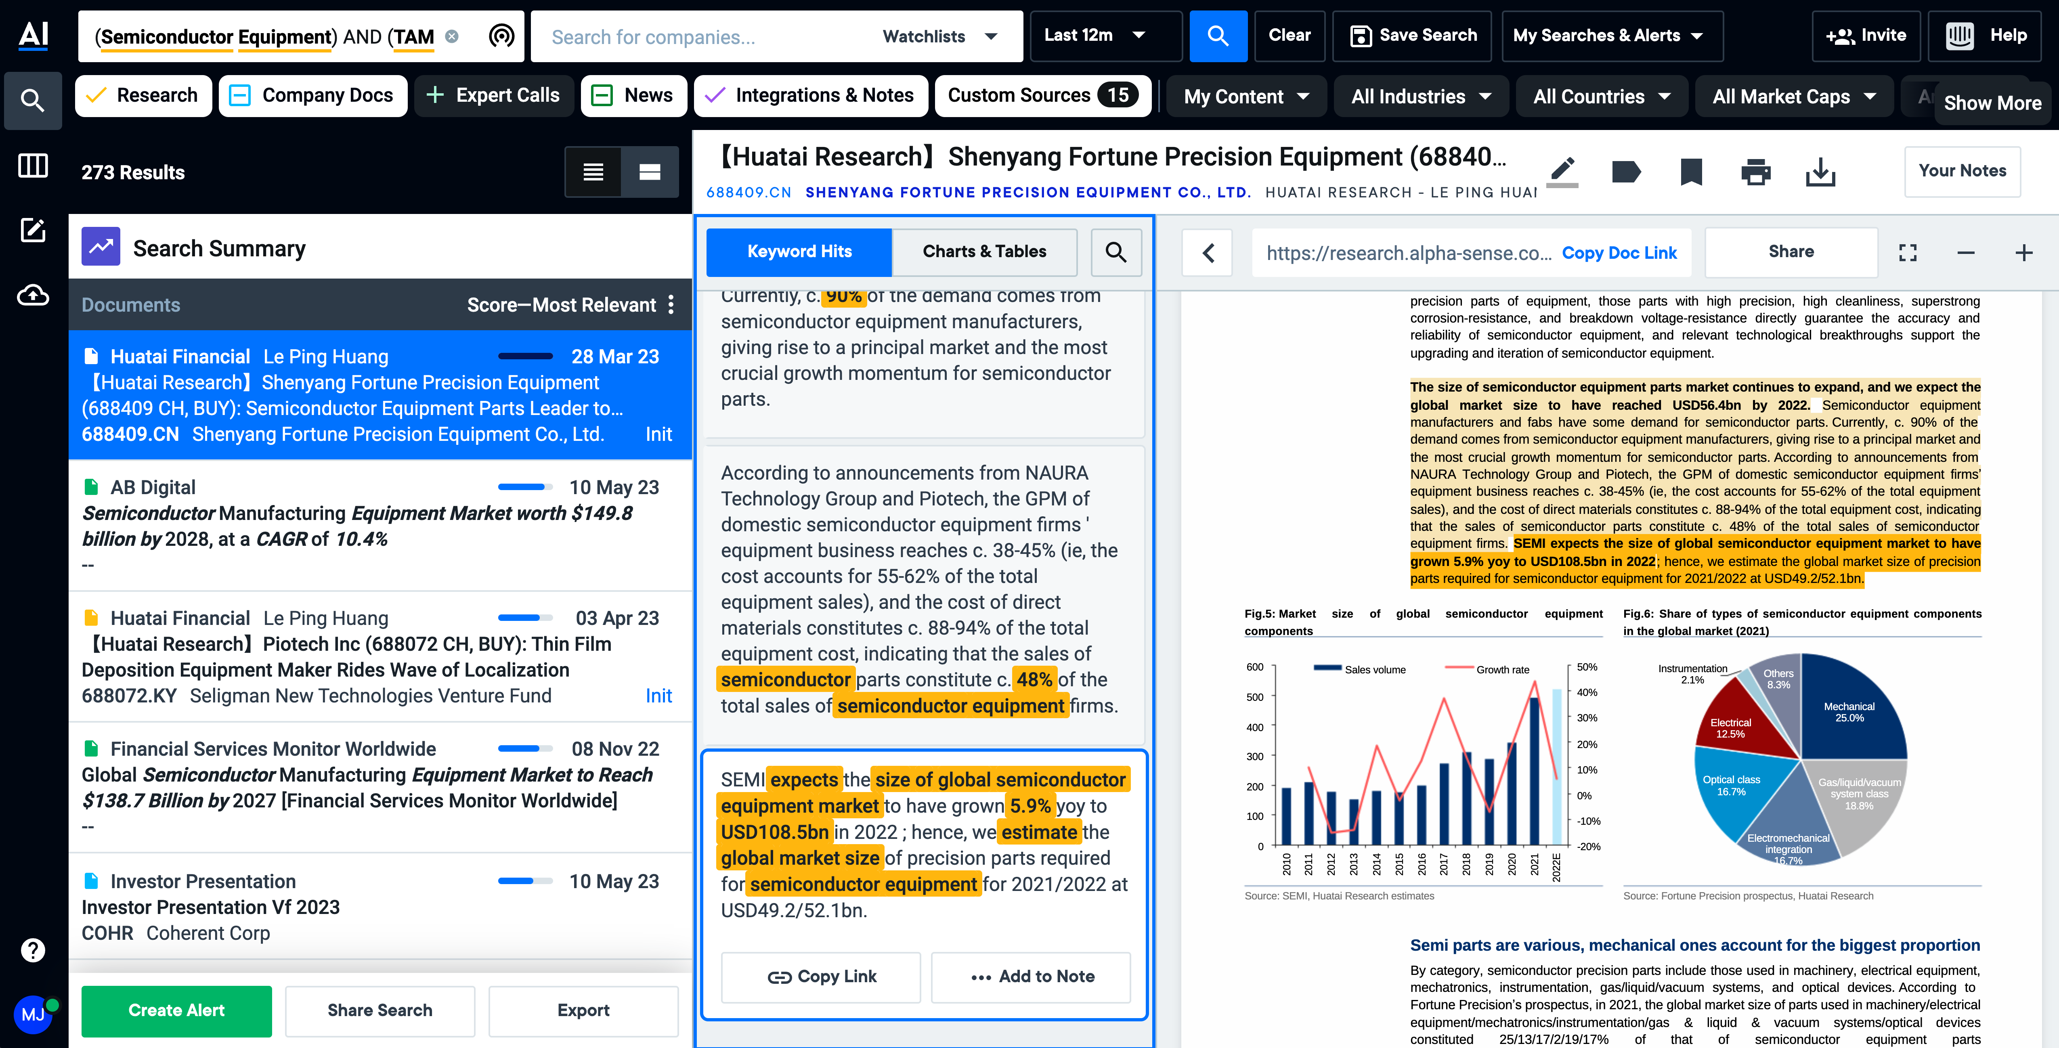2059x1048 pixels.
Task: Toggle the Research source filter
Action: point(144,96)
